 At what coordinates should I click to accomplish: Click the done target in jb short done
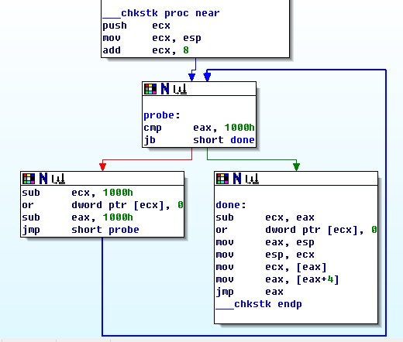coord(243,140)
